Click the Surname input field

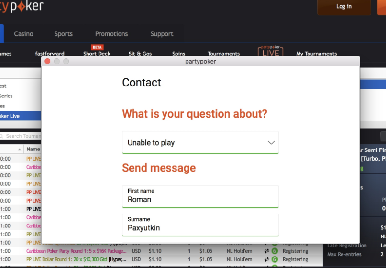[x=200, y=228]
